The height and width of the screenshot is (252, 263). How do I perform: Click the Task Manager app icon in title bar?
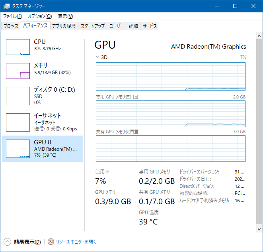(7, 6)
